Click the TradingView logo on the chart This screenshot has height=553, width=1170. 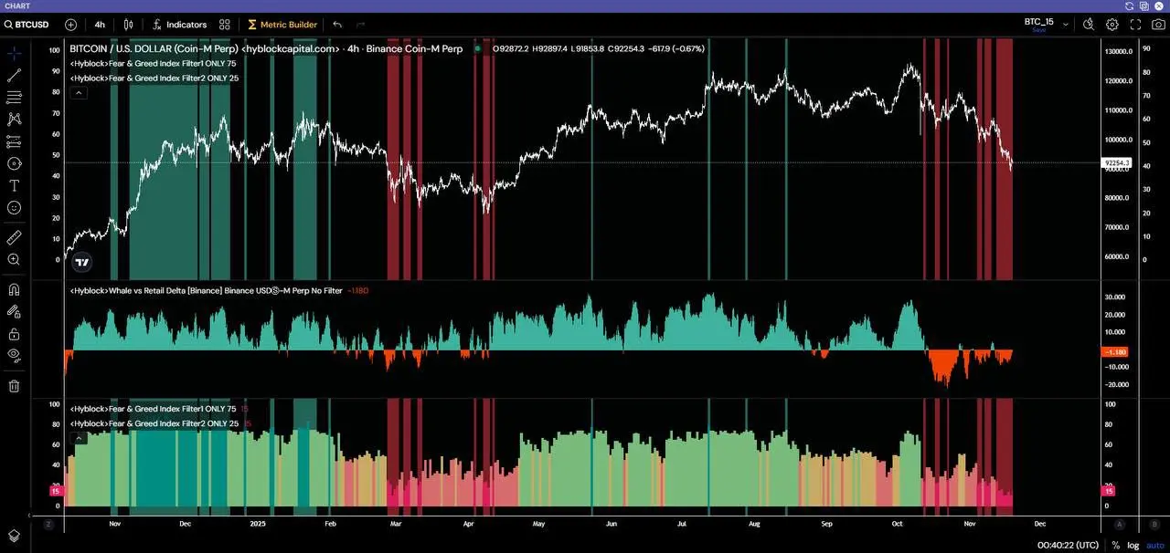pyautogui.click(x=81, y=262)
